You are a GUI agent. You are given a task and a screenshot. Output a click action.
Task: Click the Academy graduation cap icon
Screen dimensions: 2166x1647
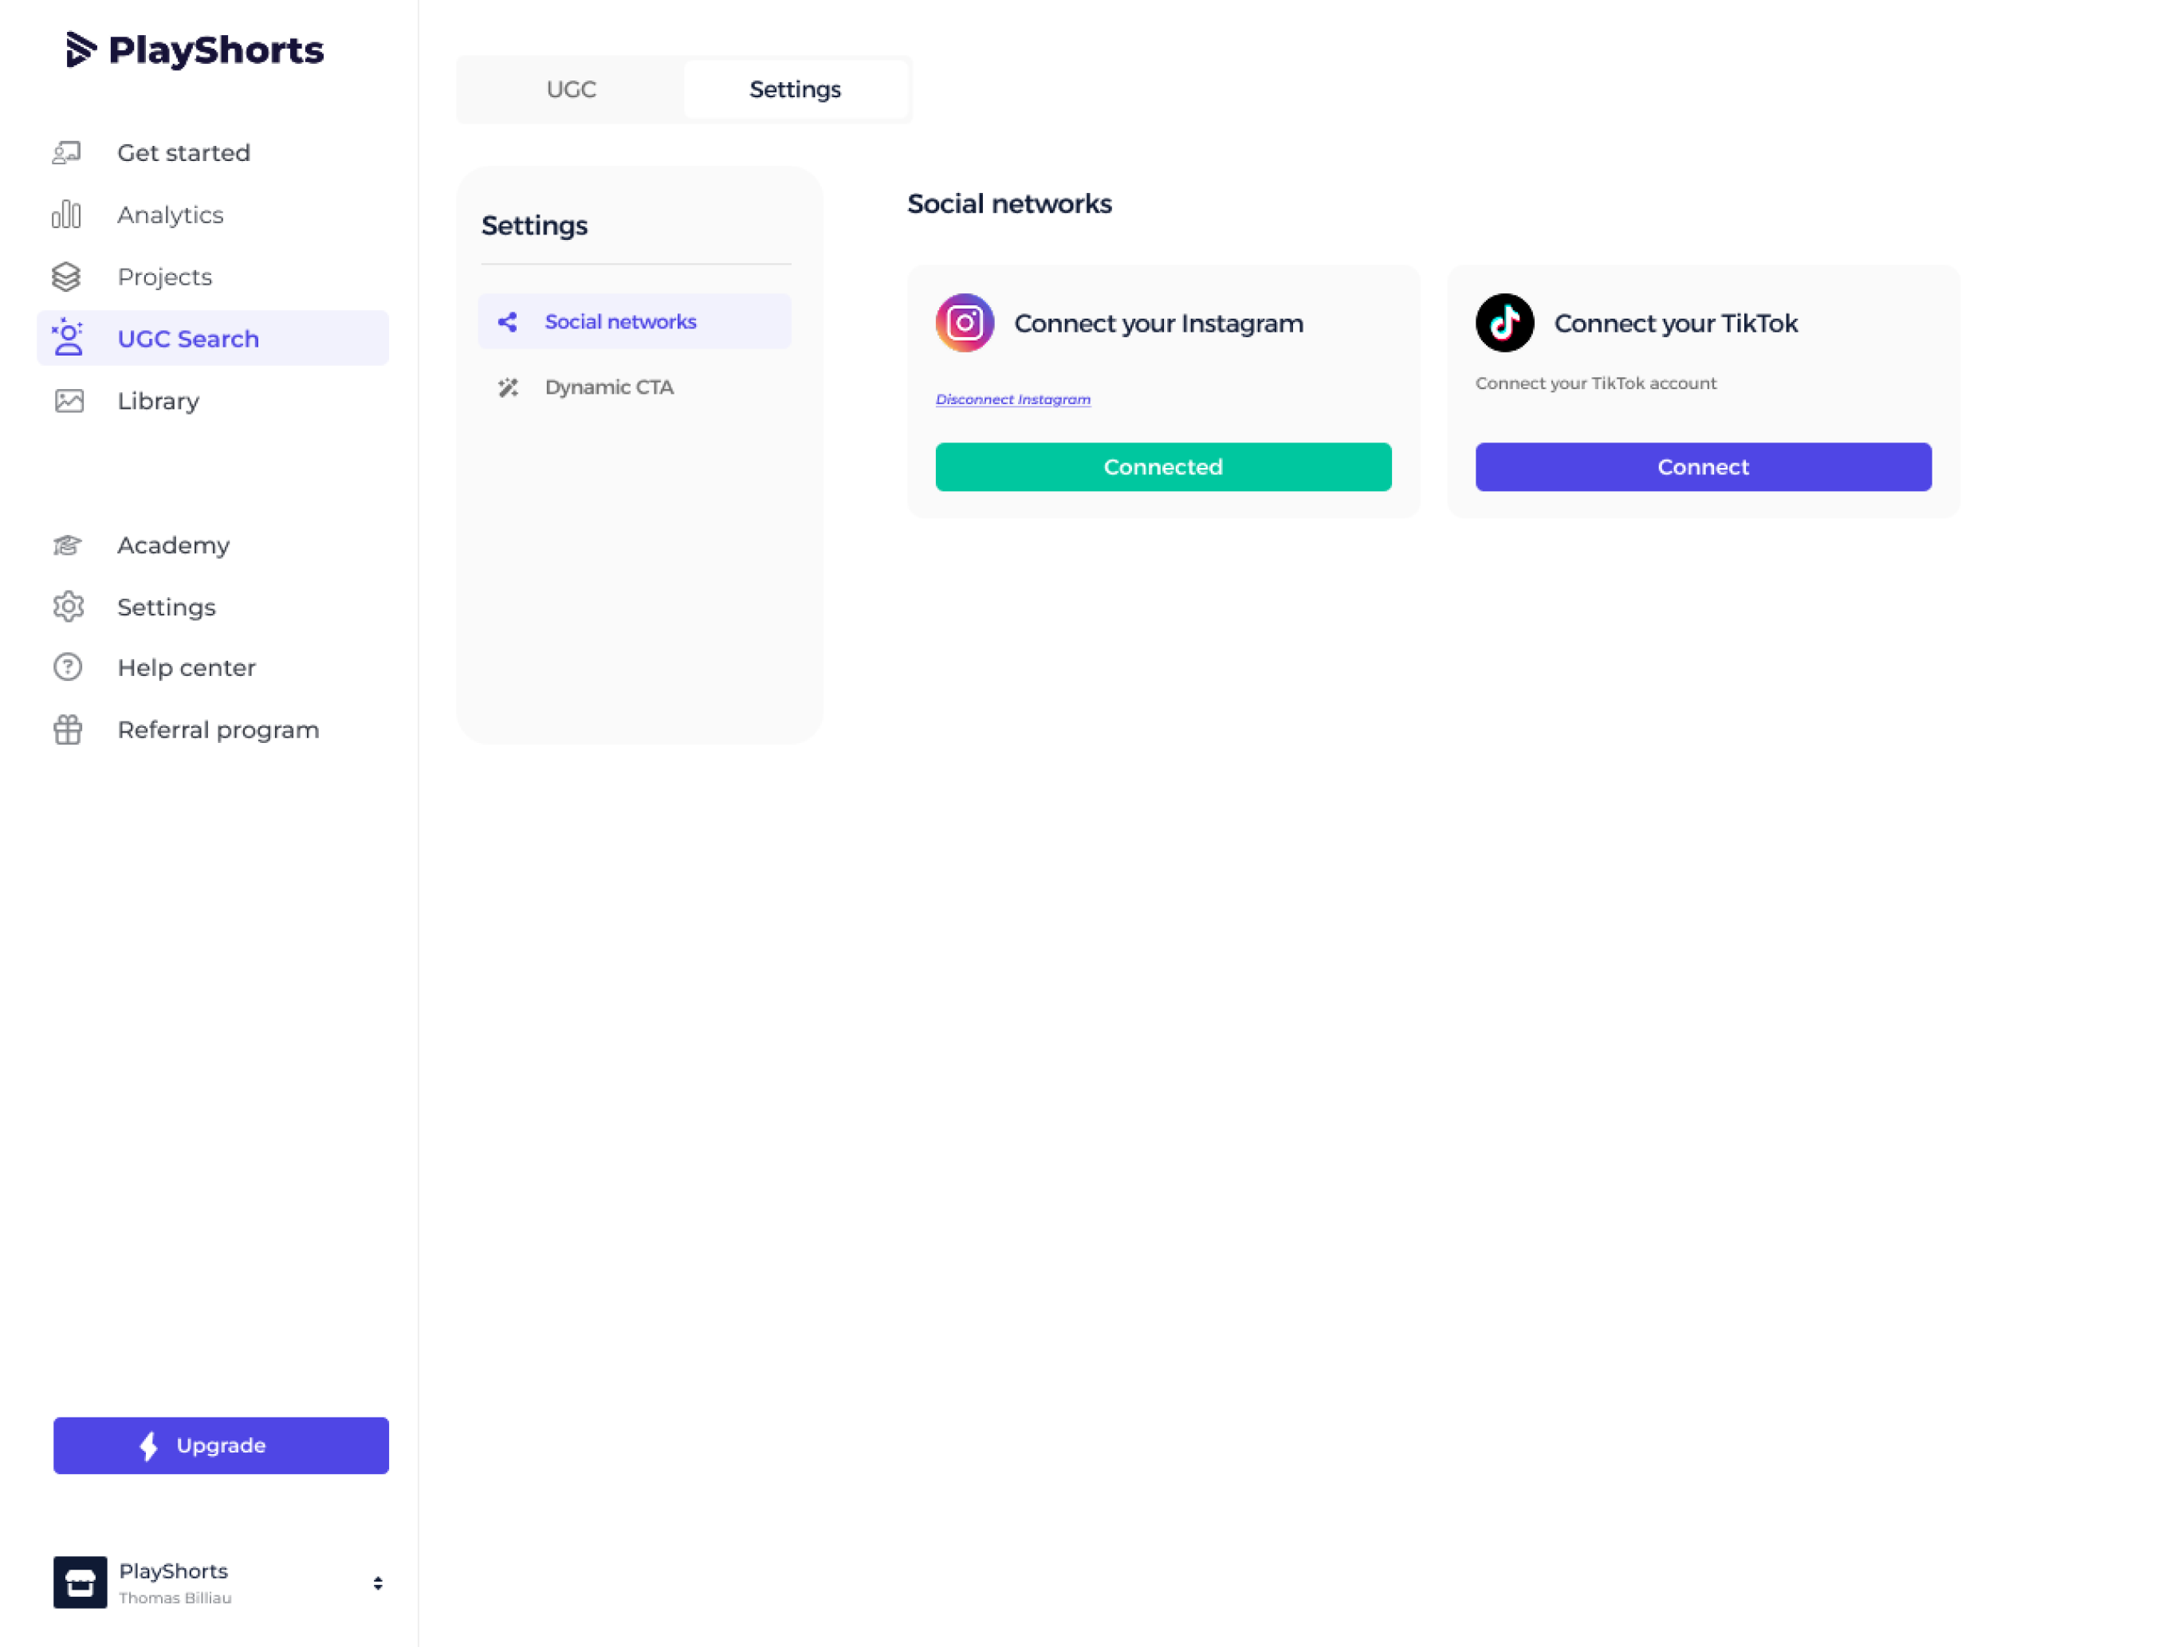[68, 545]
